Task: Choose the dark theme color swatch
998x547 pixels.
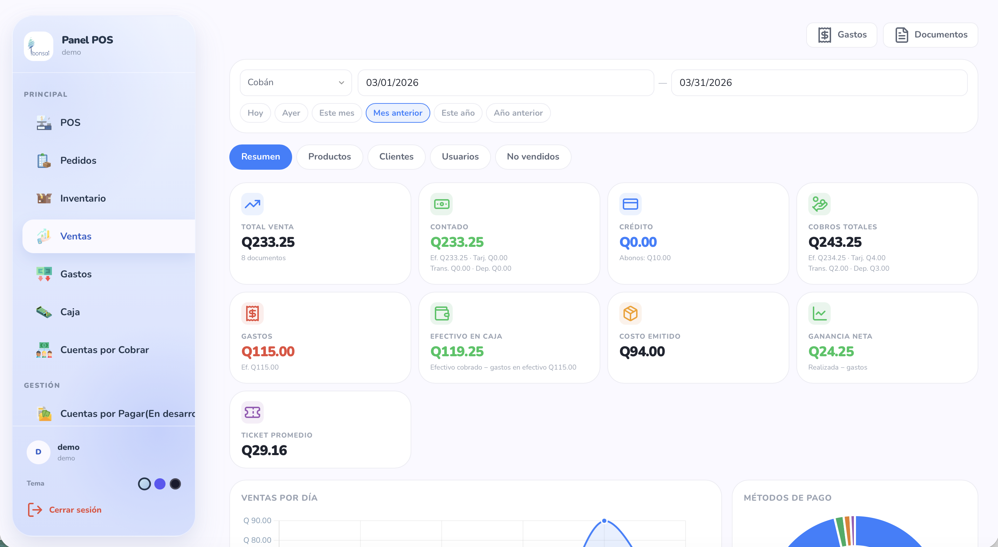Action: coord(175,484)
